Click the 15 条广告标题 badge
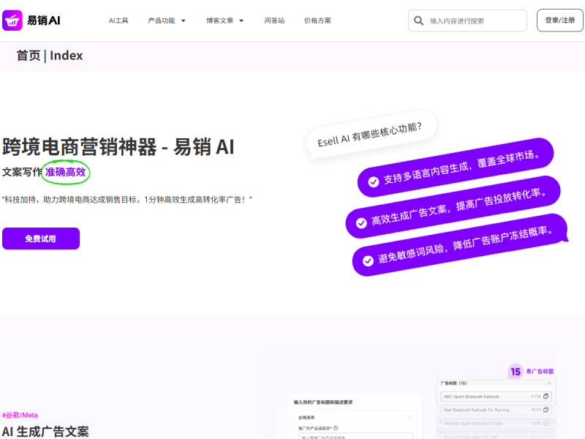The height and width of the screenshot is (439, 585). (531, 372)
